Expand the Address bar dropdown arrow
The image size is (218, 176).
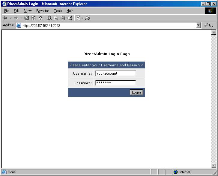coord(198,25)
